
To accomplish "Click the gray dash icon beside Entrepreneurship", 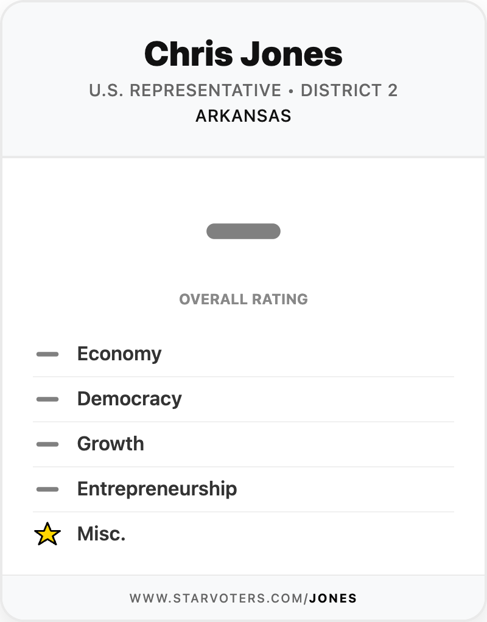I will 47,489.
